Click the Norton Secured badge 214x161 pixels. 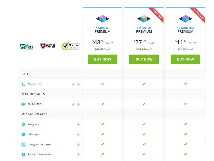point(71,46)
